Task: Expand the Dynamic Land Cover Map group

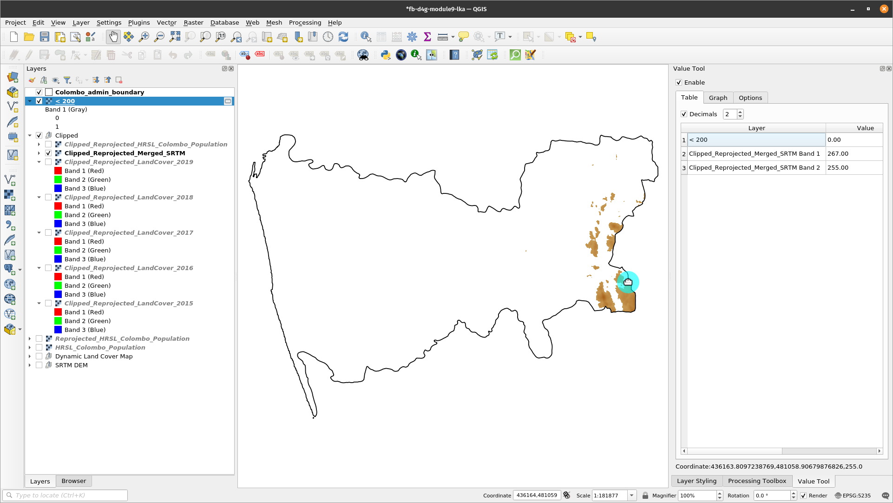Action: click(x=30, y=357)
